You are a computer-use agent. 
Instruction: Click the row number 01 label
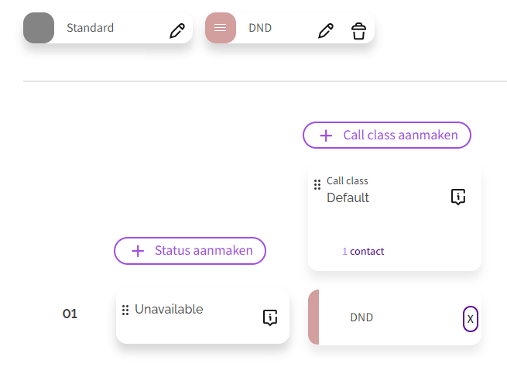70,314
